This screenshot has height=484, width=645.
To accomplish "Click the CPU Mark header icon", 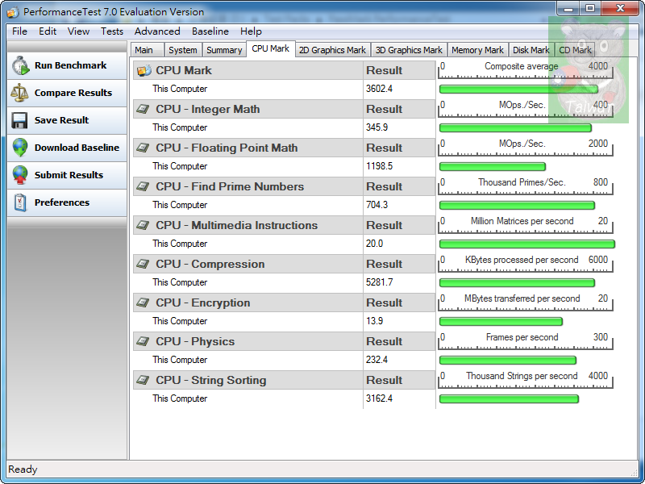I will tap(144, 70).
